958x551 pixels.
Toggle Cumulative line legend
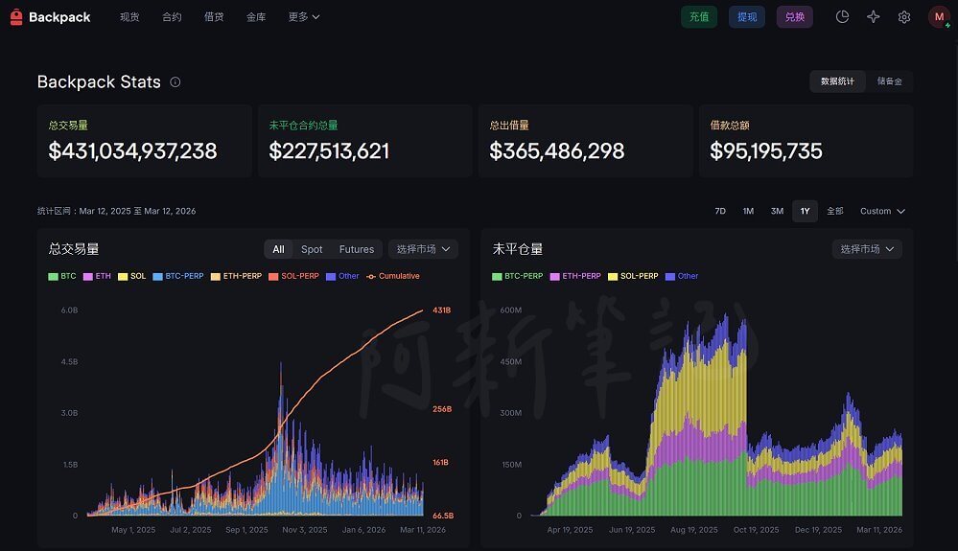[x=393, y=276]
